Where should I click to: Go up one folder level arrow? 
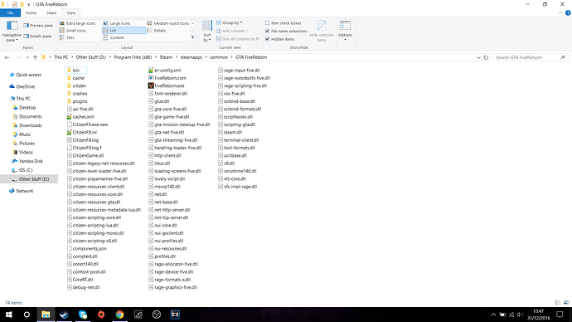coord(35,57)
